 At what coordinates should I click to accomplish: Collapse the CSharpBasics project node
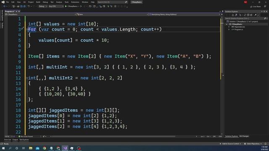tap(227, 24)
